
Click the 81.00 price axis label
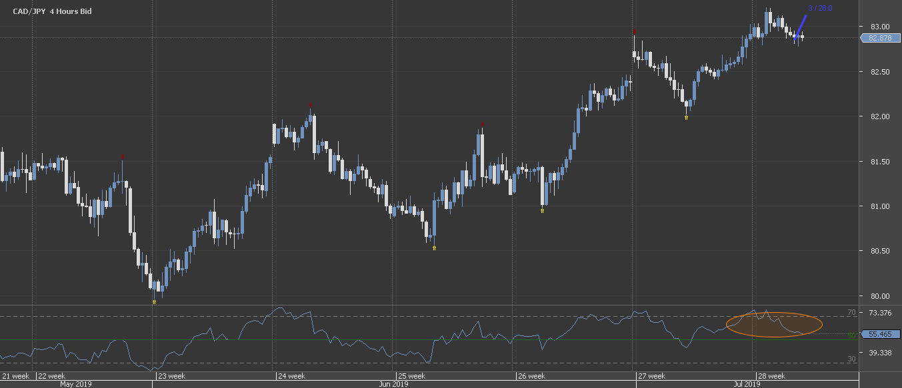pos(879,206)
